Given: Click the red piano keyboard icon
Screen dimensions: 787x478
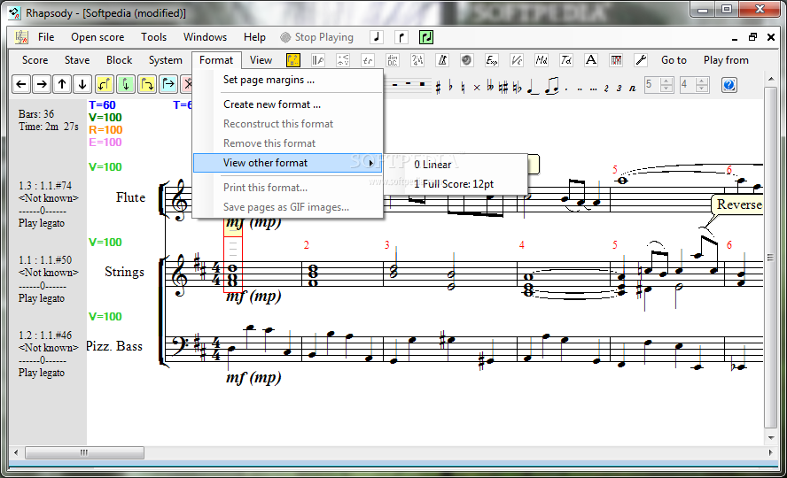Looking at the screenshot, I should click(616, 60).
